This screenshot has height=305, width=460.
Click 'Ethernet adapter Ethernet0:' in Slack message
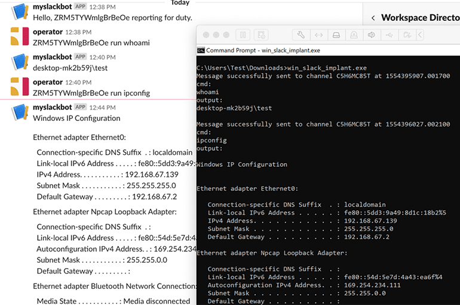pos(79,138)
